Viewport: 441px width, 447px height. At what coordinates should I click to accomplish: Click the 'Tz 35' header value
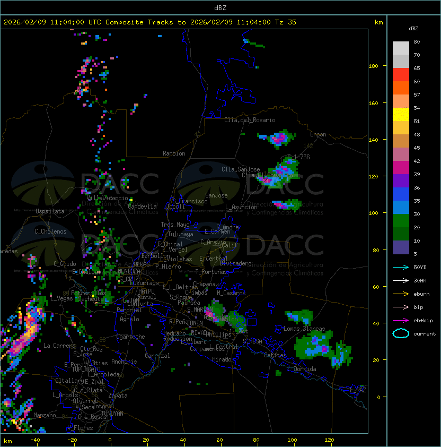pyautogui.click(x=286, y=22)
